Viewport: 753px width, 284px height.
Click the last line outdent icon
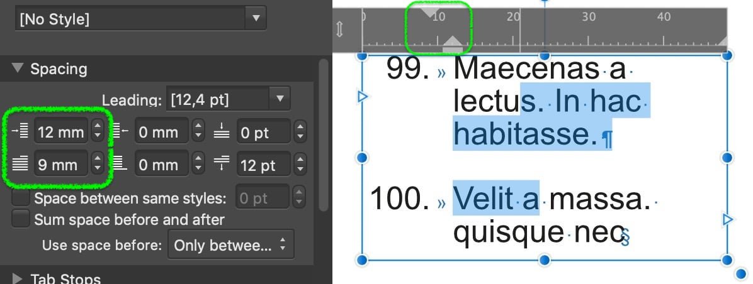[120, 165]
